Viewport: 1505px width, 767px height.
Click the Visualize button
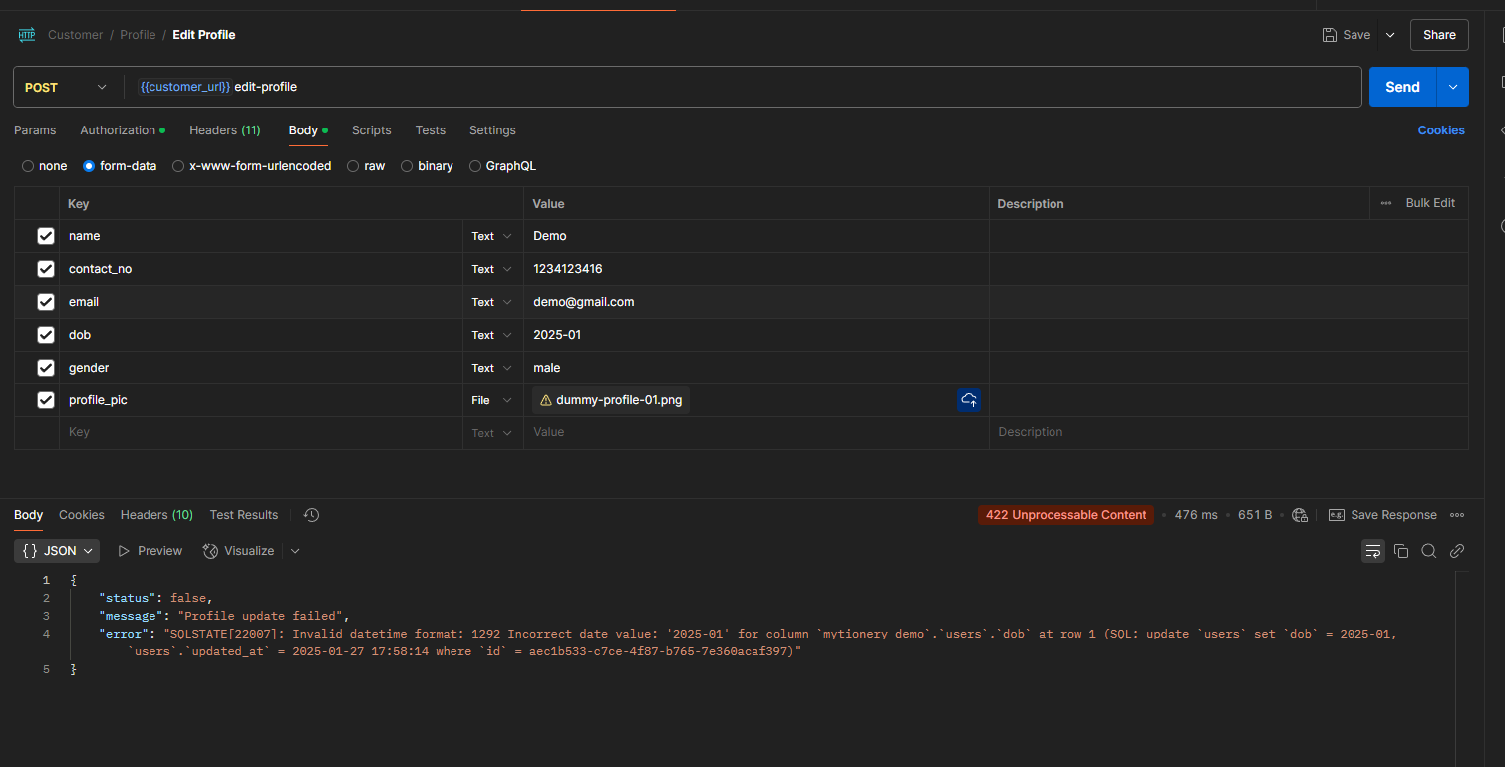pyautogui.click(x=238, y=551)
